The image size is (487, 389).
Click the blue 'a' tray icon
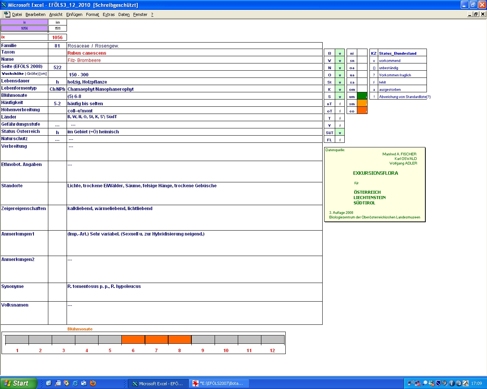(x=458, y=383)
